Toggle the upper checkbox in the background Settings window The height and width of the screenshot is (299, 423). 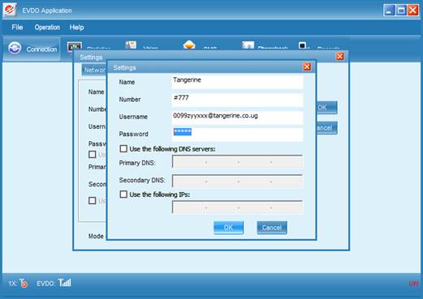point(93,154)
